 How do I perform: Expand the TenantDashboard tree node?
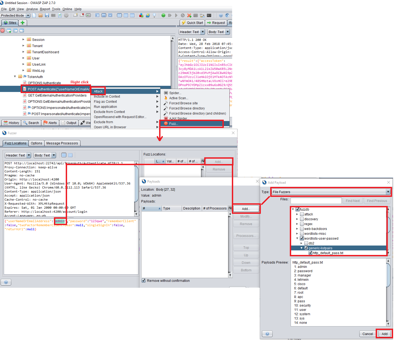pyautogui.click(x=23, y=52)
